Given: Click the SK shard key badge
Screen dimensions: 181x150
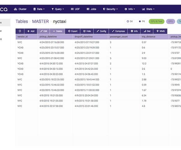Looking at the screenshot, I should [130, 21].
